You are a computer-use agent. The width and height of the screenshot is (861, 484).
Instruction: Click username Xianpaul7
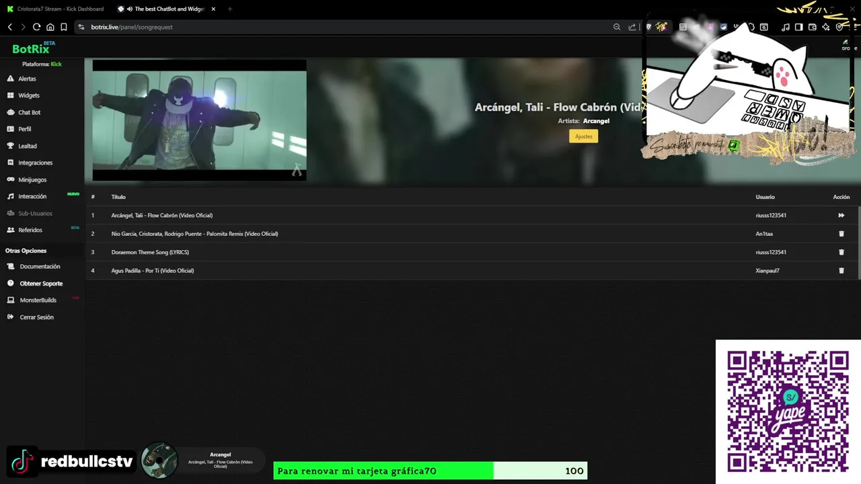coord(768,270)
